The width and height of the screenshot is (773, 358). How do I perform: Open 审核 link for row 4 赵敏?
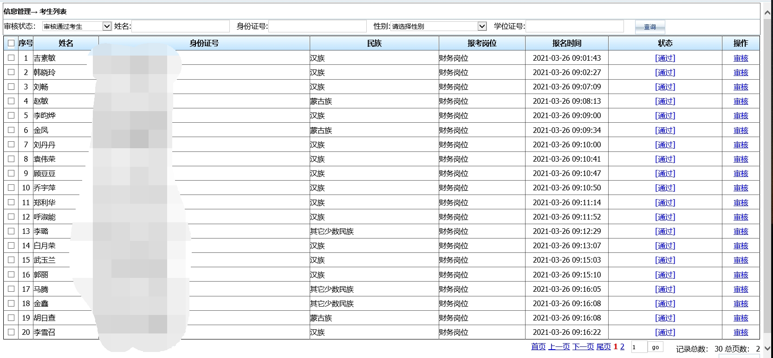point(741,101)
